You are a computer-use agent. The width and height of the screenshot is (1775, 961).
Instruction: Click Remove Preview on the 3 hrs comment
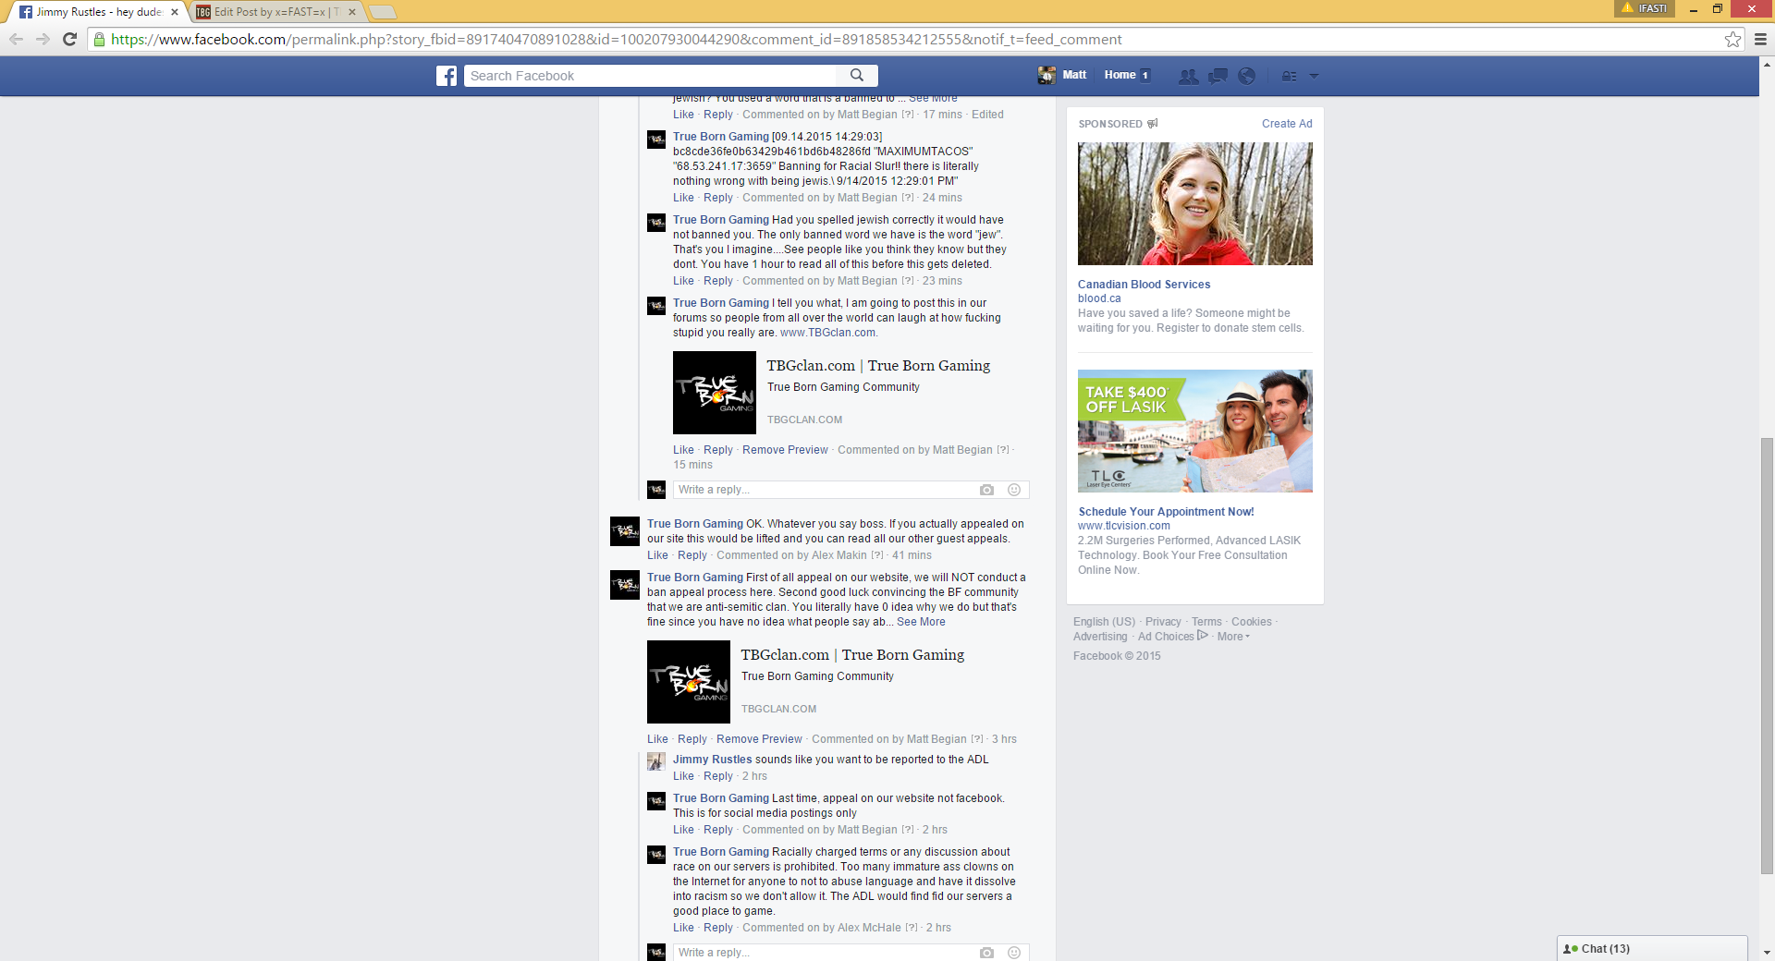(759, 739)
